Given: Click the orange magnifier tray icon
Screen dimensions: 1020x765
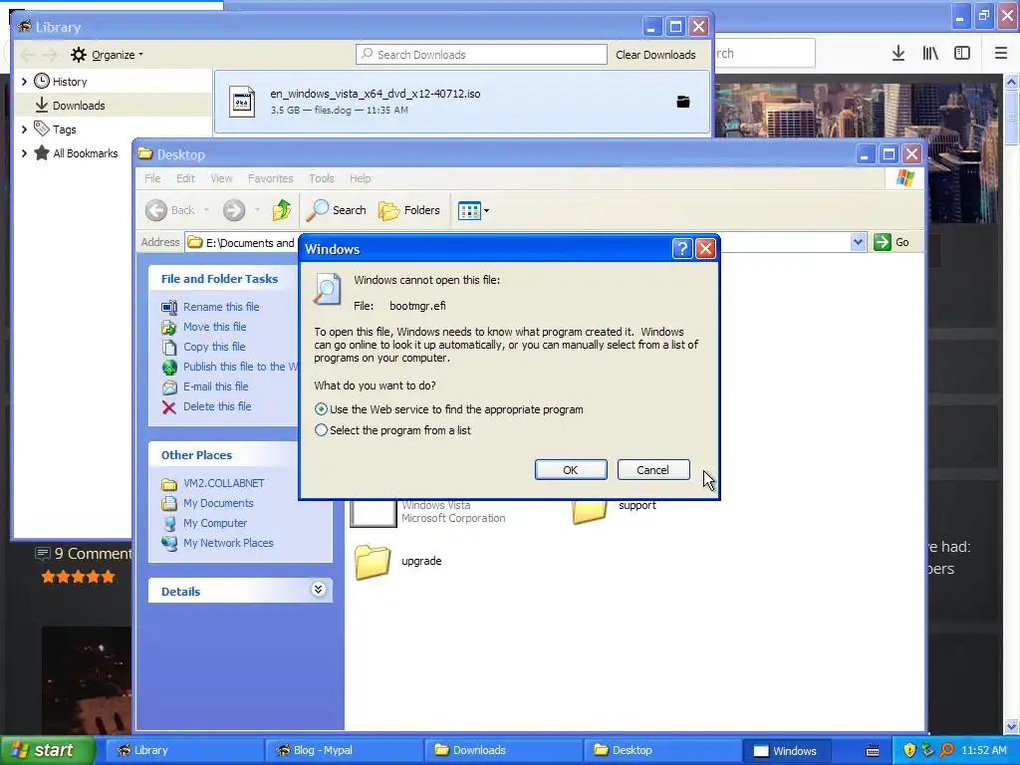Looking at the screenshot, I should pyautogui.click(x=946, y=751).
